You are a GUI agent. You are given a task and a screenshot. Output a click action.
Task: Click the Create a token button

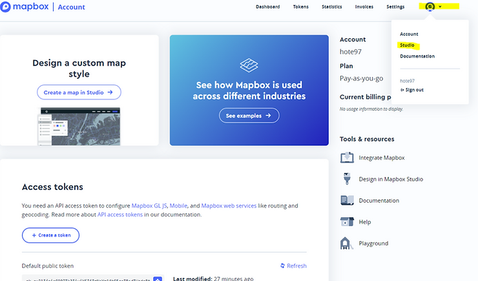click(50, 235)
